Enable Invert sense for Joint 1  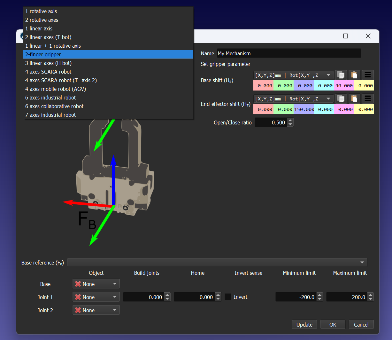pos(228,297)
